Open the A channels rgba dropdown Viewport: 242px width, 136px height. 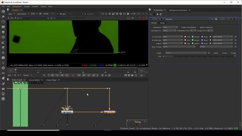pyautogui.click(x=173, y=37)
